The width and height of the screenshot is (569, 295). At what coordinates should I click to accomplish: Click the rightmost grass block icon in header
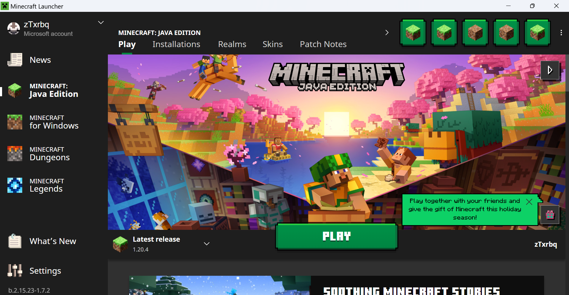click(x=537, y=33)
